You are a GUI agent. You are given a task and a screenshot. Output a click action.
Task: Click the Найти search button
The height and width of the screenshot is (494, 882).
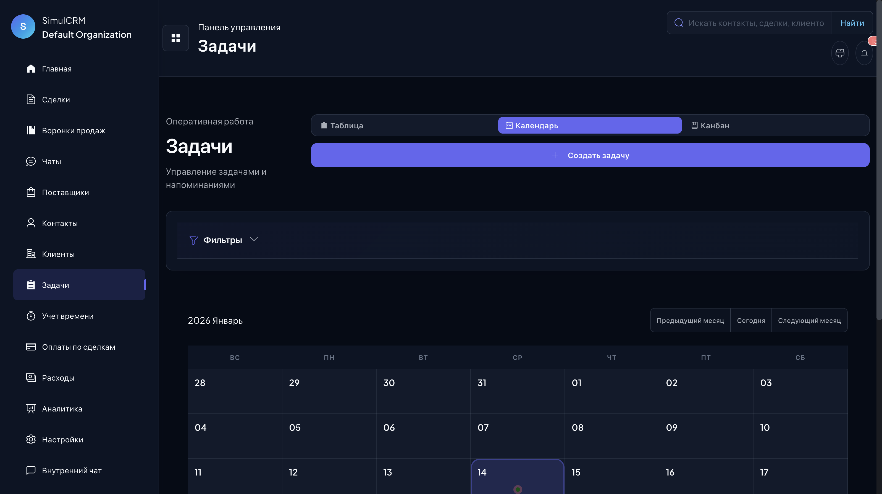852,23
